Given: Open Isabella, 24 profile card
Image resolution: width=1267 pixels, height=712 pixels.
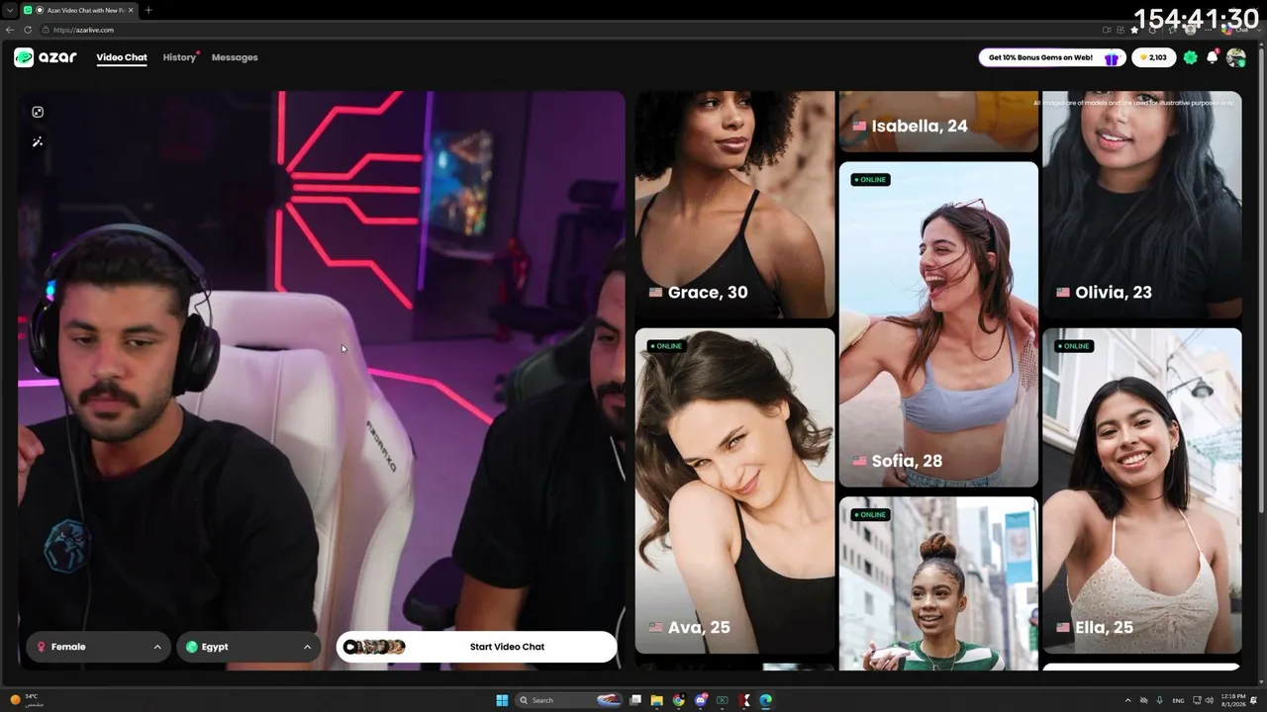Looking at the screenshot, I should coord(938,121).
